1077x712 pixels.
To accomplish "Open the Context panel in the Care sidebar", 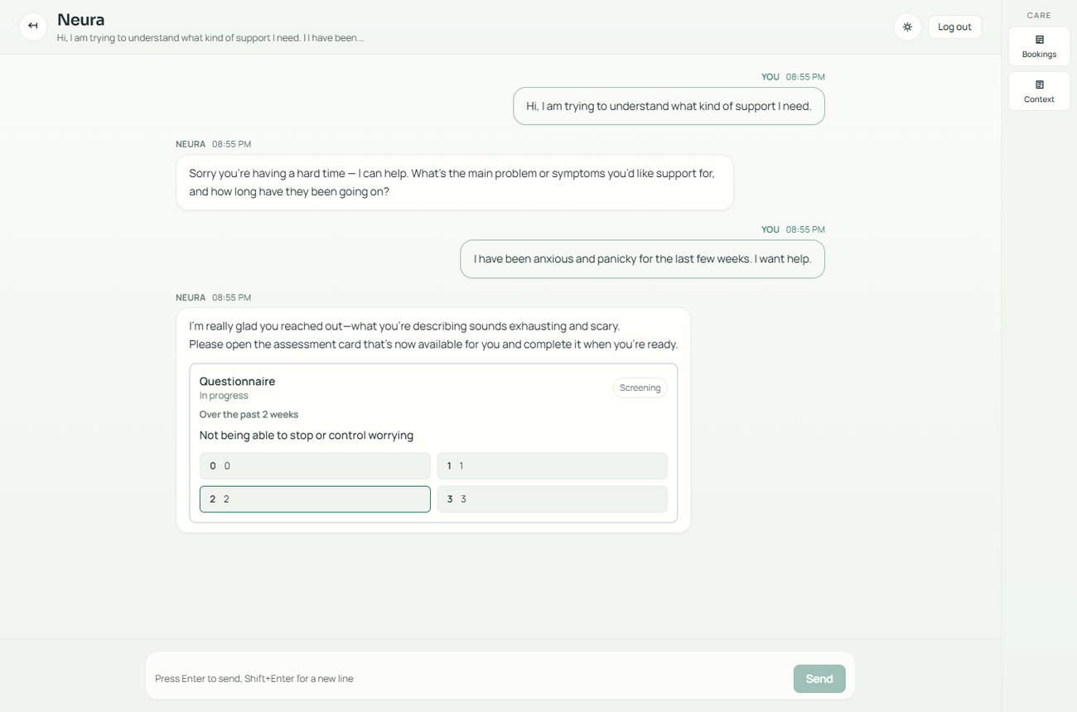I will (x=1039, y=91).
